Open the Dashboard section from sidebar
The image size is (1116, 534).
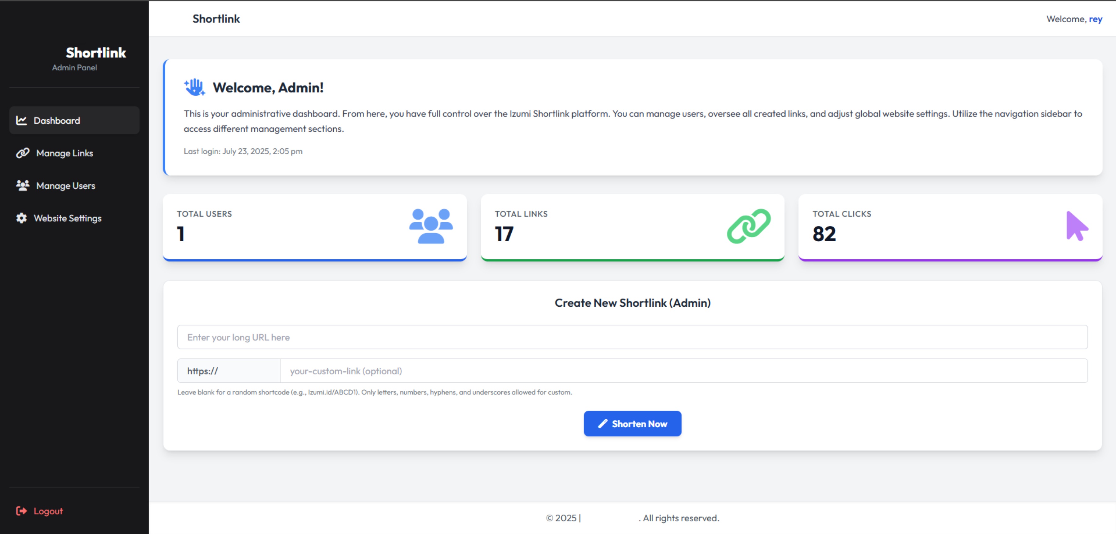[57, 121]
